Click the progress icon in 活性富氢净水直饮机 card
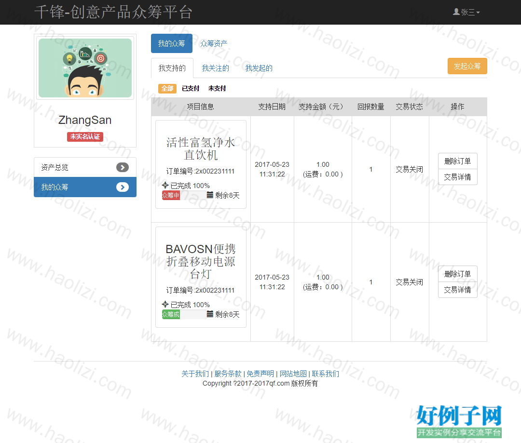The image size is (521, 443). (165, 185)
